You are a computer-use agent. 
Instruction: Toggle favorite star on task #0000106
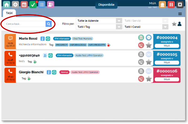(149, 79)
